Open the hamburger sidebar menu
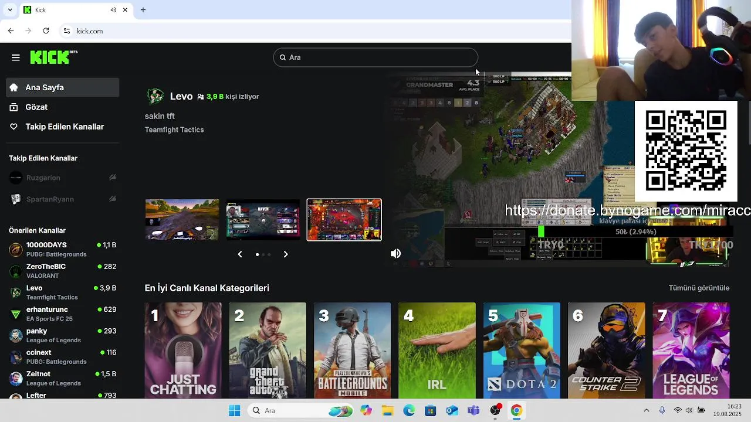The height and width of the screenshot is (422, 751). point(16,57)
